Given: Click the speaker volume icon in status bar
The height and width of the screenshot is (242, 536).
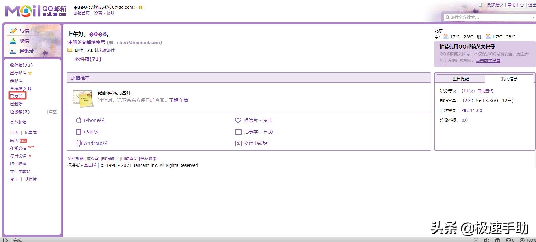Looking at the screenshot, I should [486, 240].
